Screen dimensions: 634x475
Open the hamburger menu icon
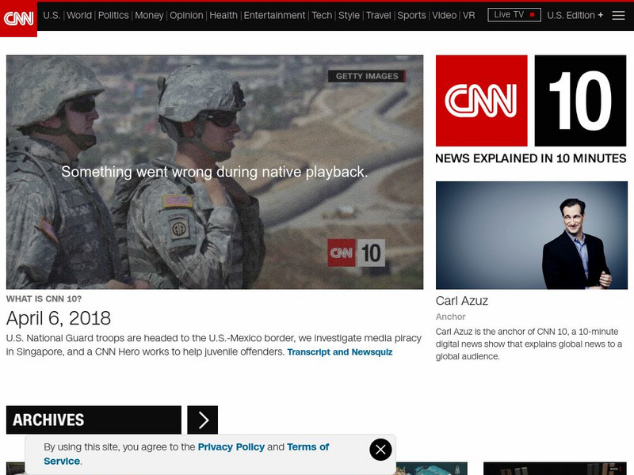pos(618,15)
